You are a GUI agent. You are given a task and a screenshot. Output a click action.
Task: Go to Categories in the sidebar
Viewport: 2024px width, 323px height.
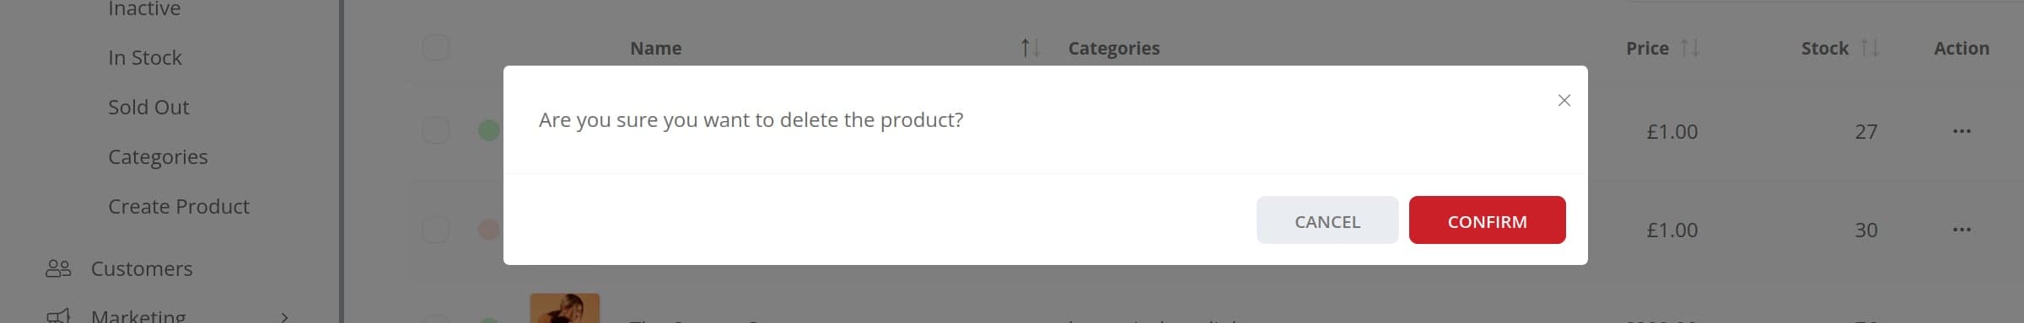click(158, 156)
